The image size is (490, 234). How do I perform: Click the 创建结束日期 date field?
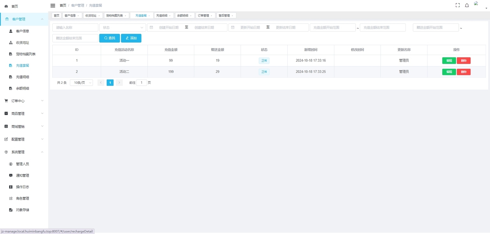[204, 28]
